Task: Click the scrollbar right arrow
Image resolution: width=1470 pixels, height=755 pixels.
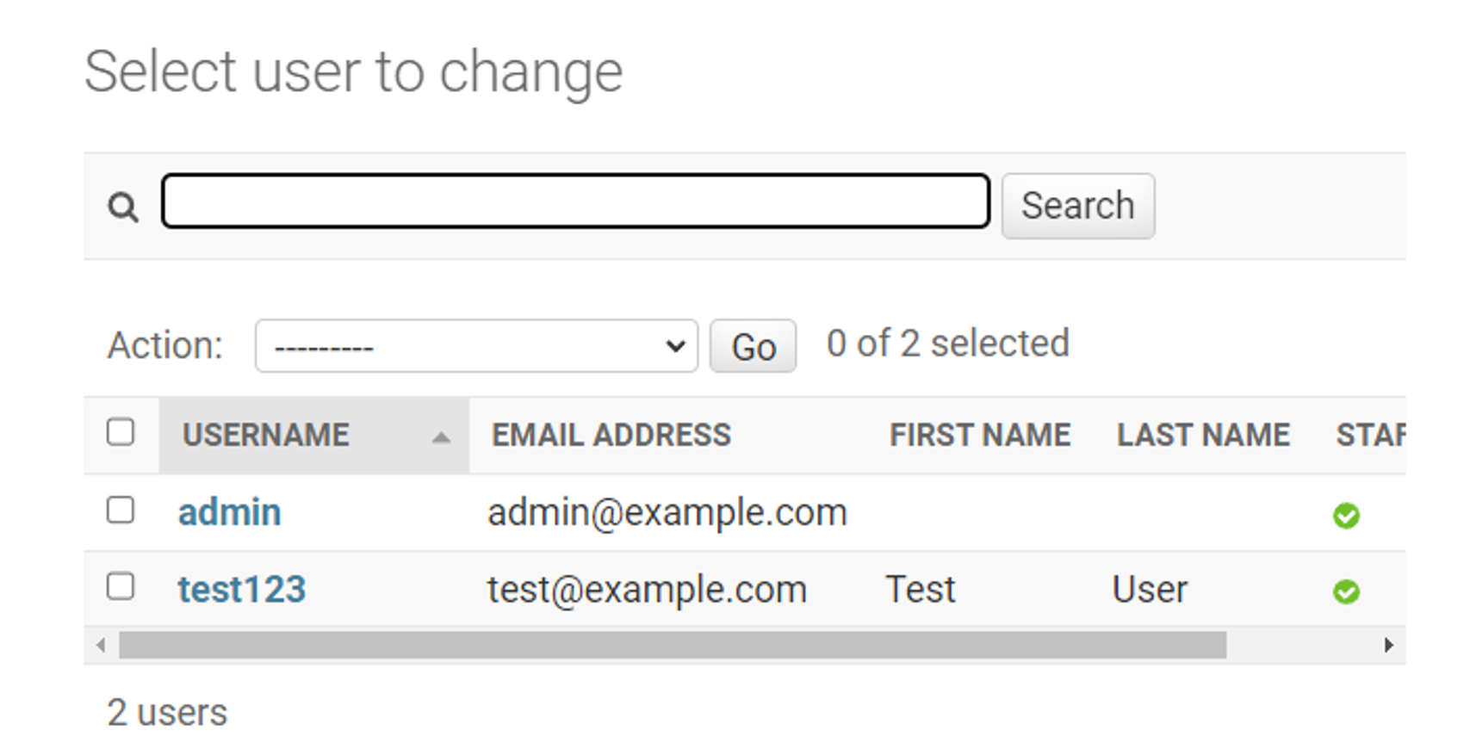Action: 1388,645
